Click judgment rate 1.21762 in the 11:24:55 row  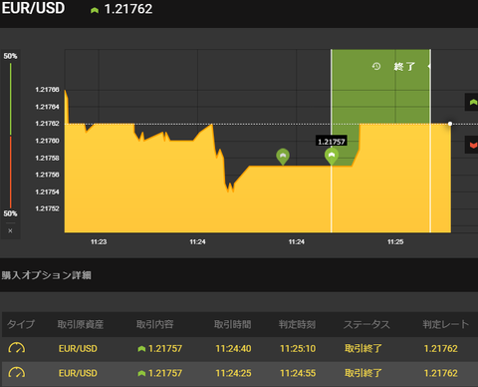[x=441, y=373]
